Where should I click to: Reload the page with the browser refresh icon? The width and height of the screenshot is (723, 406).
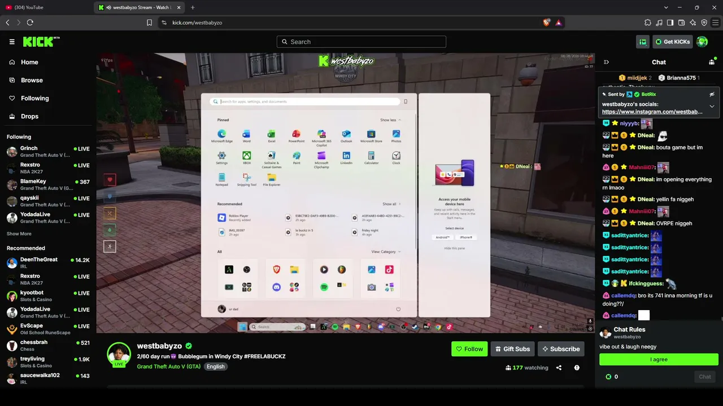30,23
